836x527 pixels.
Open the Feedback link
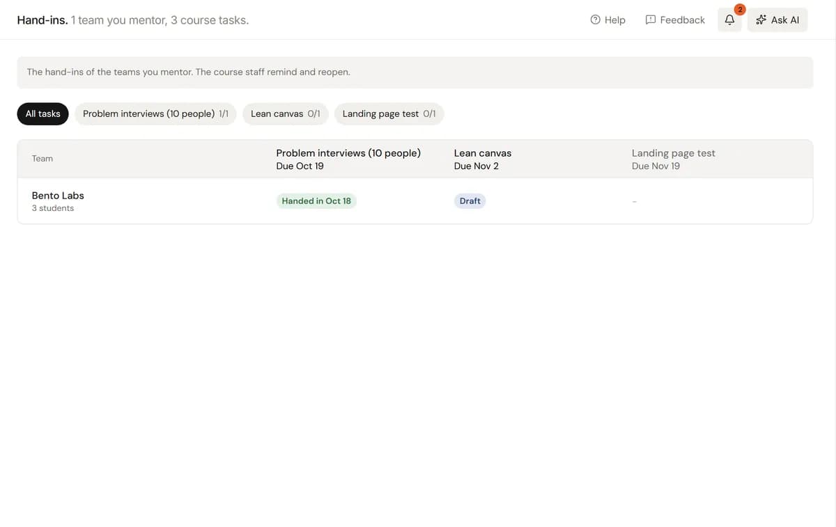click(675, 19)
